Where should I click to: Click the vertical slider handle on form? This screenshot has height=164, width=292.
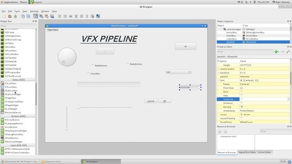[x=67, y=128]
